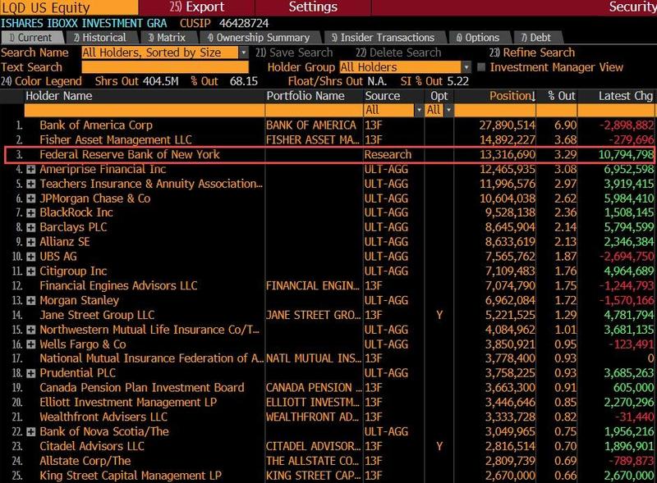Open the Opt filter dropdown arrow
The width and height of the screenshot is (657, 483).
click(x=448, y=111)
